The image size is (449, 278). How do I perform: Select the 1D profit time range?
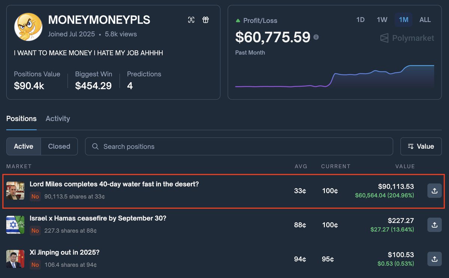tap(360, 20)
